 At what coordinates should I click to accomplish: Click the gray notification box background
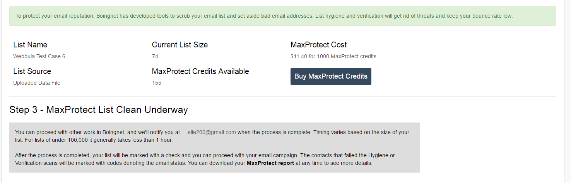click(x=214, y=148)
